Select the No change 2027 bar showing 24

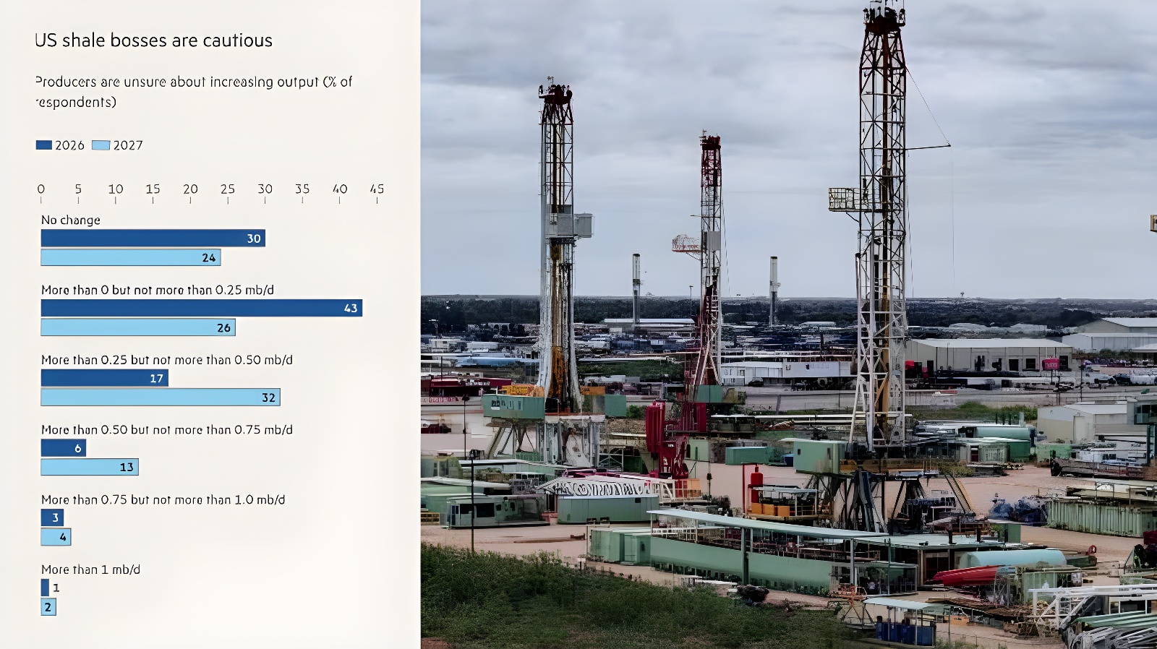(130, 257)
